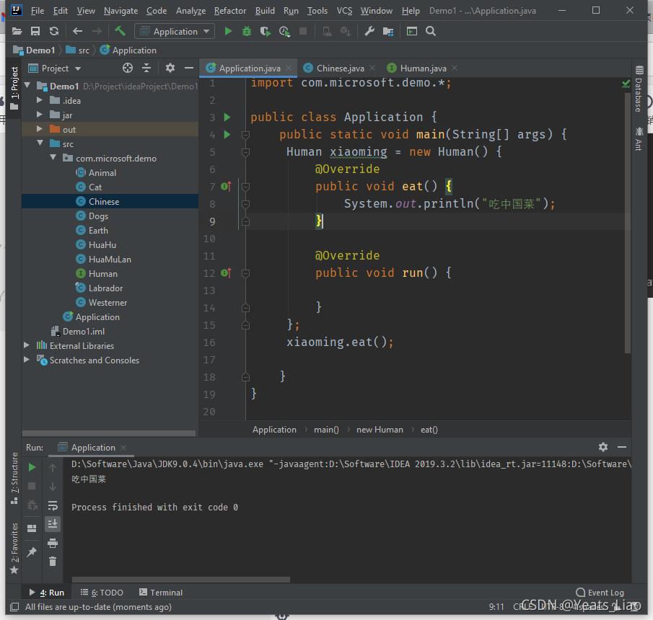Click the locate/select opened file crosshair icon
This screenshot has width=653, height=620.
pos(128,68)
